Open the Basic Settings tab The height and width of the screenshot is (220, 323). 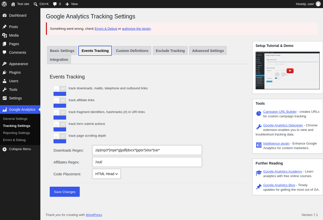click(x=62, y=51)
